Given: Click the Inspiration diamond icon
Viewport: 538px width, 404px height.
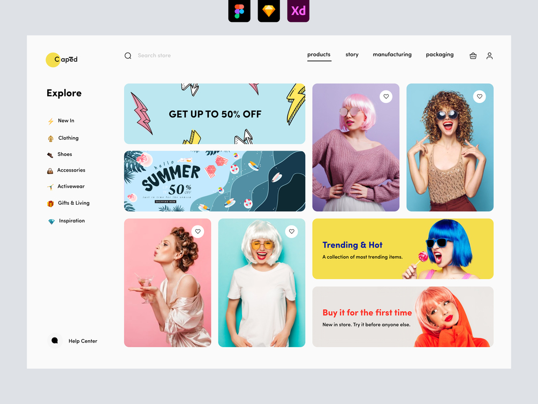Looking at the screenshot, I should (x=51, y=222).
